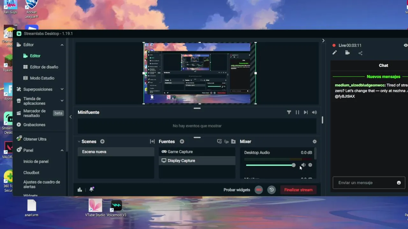Open the camera icon under Live
The image size is (408, 229).
tap(347, 53)
